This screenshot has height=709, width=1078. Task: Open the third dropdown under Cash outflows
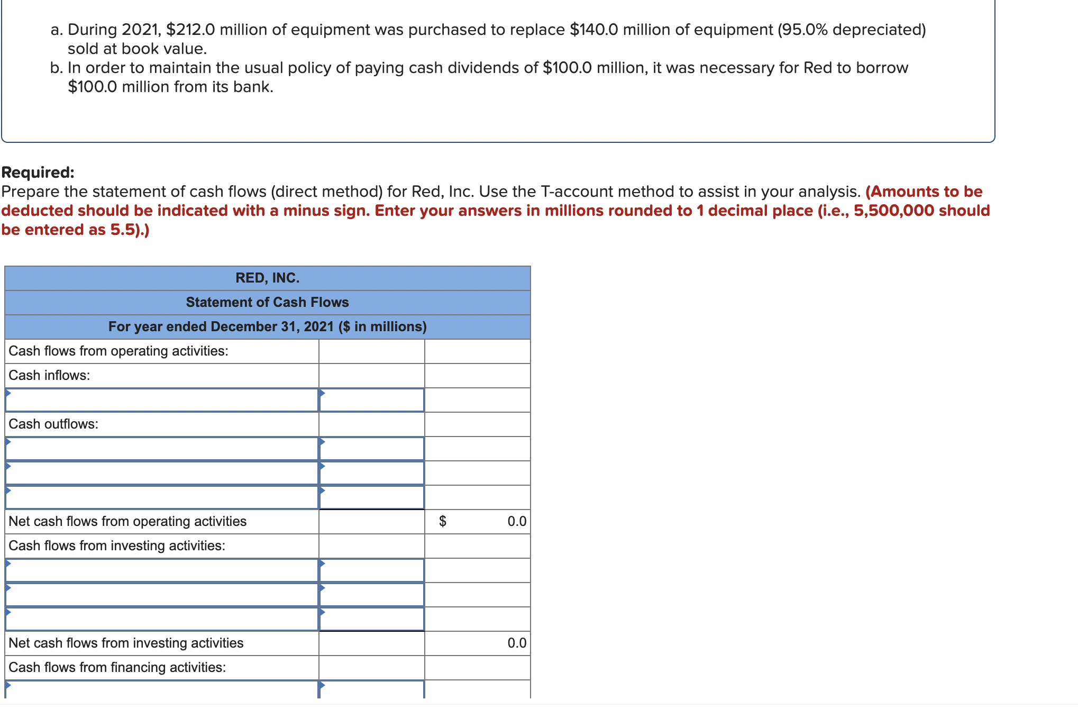coord(159,497)
